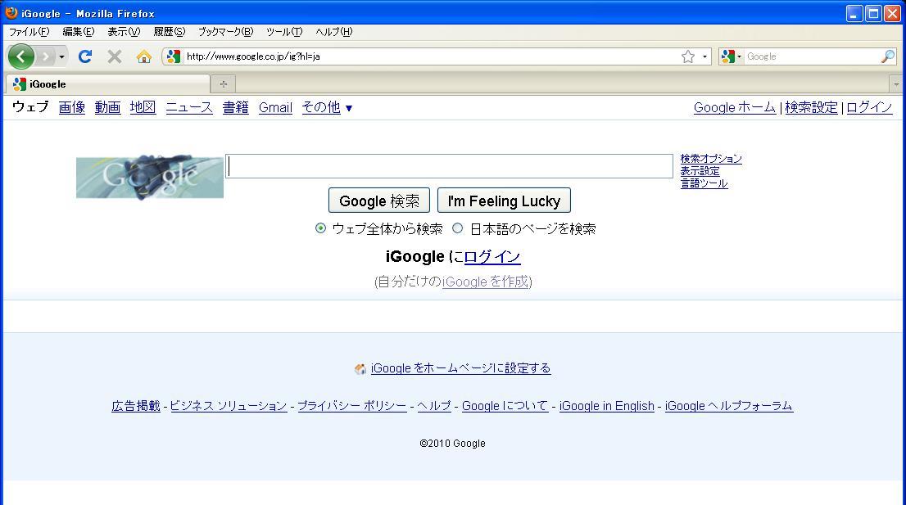Open the ヘルプ footer link
906x505 pixels.
click(434, 406)
